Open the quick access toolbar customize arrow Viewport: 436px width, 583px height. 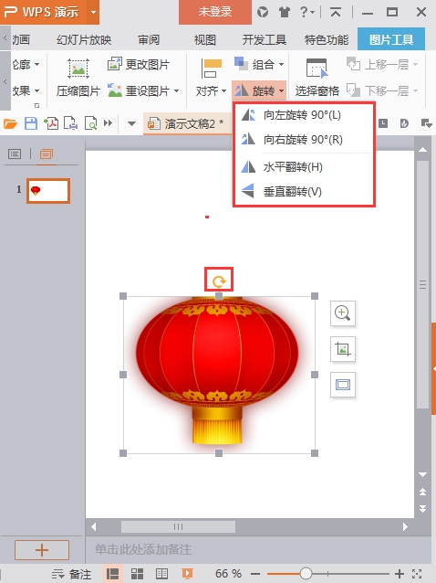click(131, 123)
